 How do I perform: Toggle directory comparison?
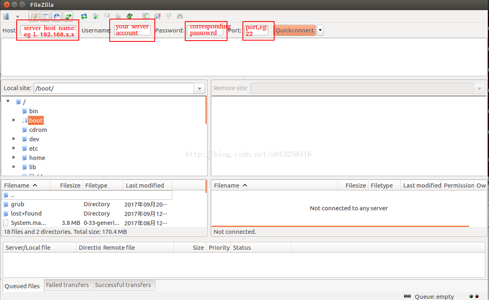coord(157,17)
